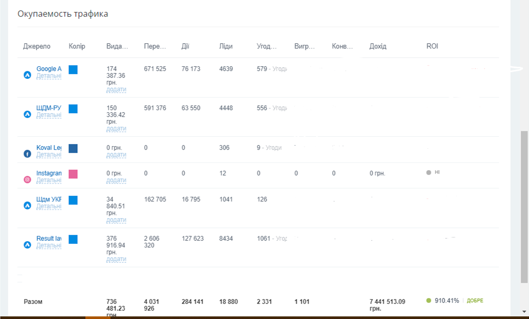Click the Дохід column header
Screen dimensions: 529x319
coord(378,46)
